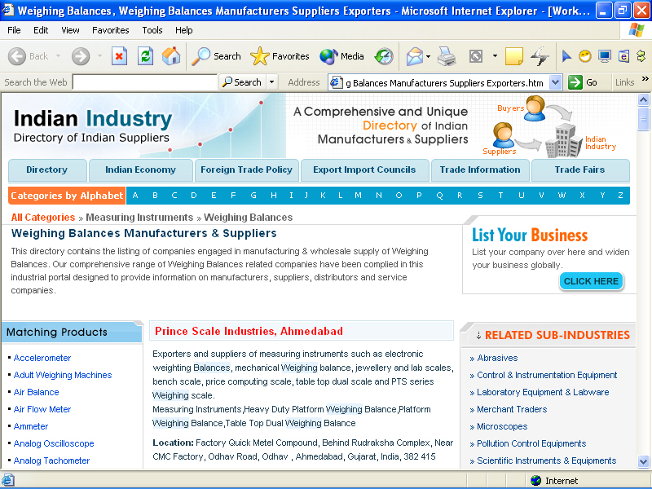Open the Foreign Trade Policy tab
Image resolution: width=652 pixels, height=489 pixels.
point(247,170)
